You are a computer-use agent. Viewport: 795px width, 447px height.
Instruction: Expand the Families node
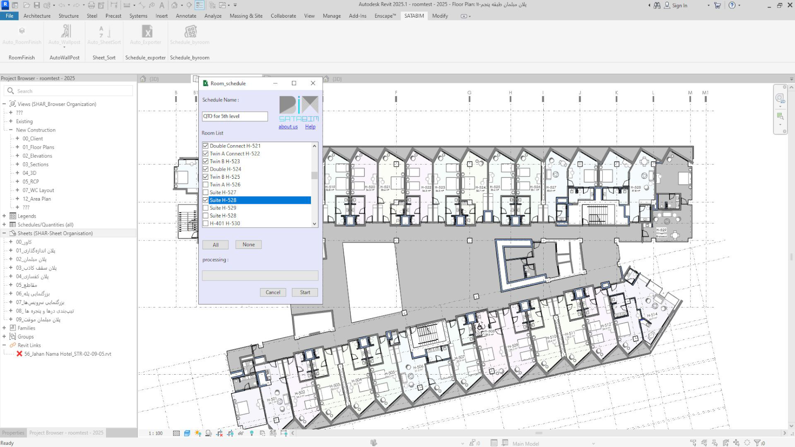4,328
